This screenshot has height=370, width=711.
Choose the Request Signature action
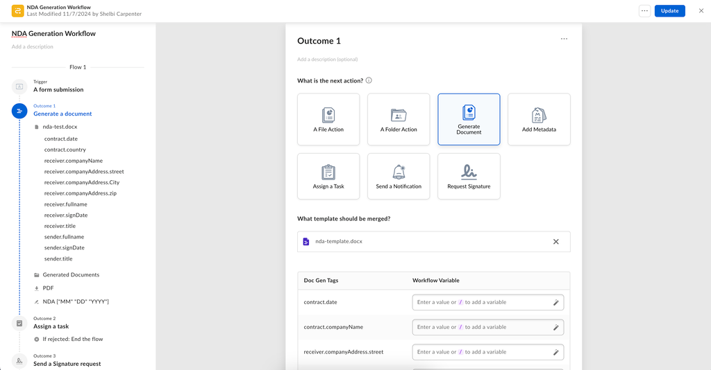pyautogui.click(x=469, y=176)
